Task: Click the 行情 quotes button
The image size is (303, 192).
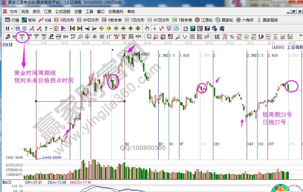Action: coord(12,20)
